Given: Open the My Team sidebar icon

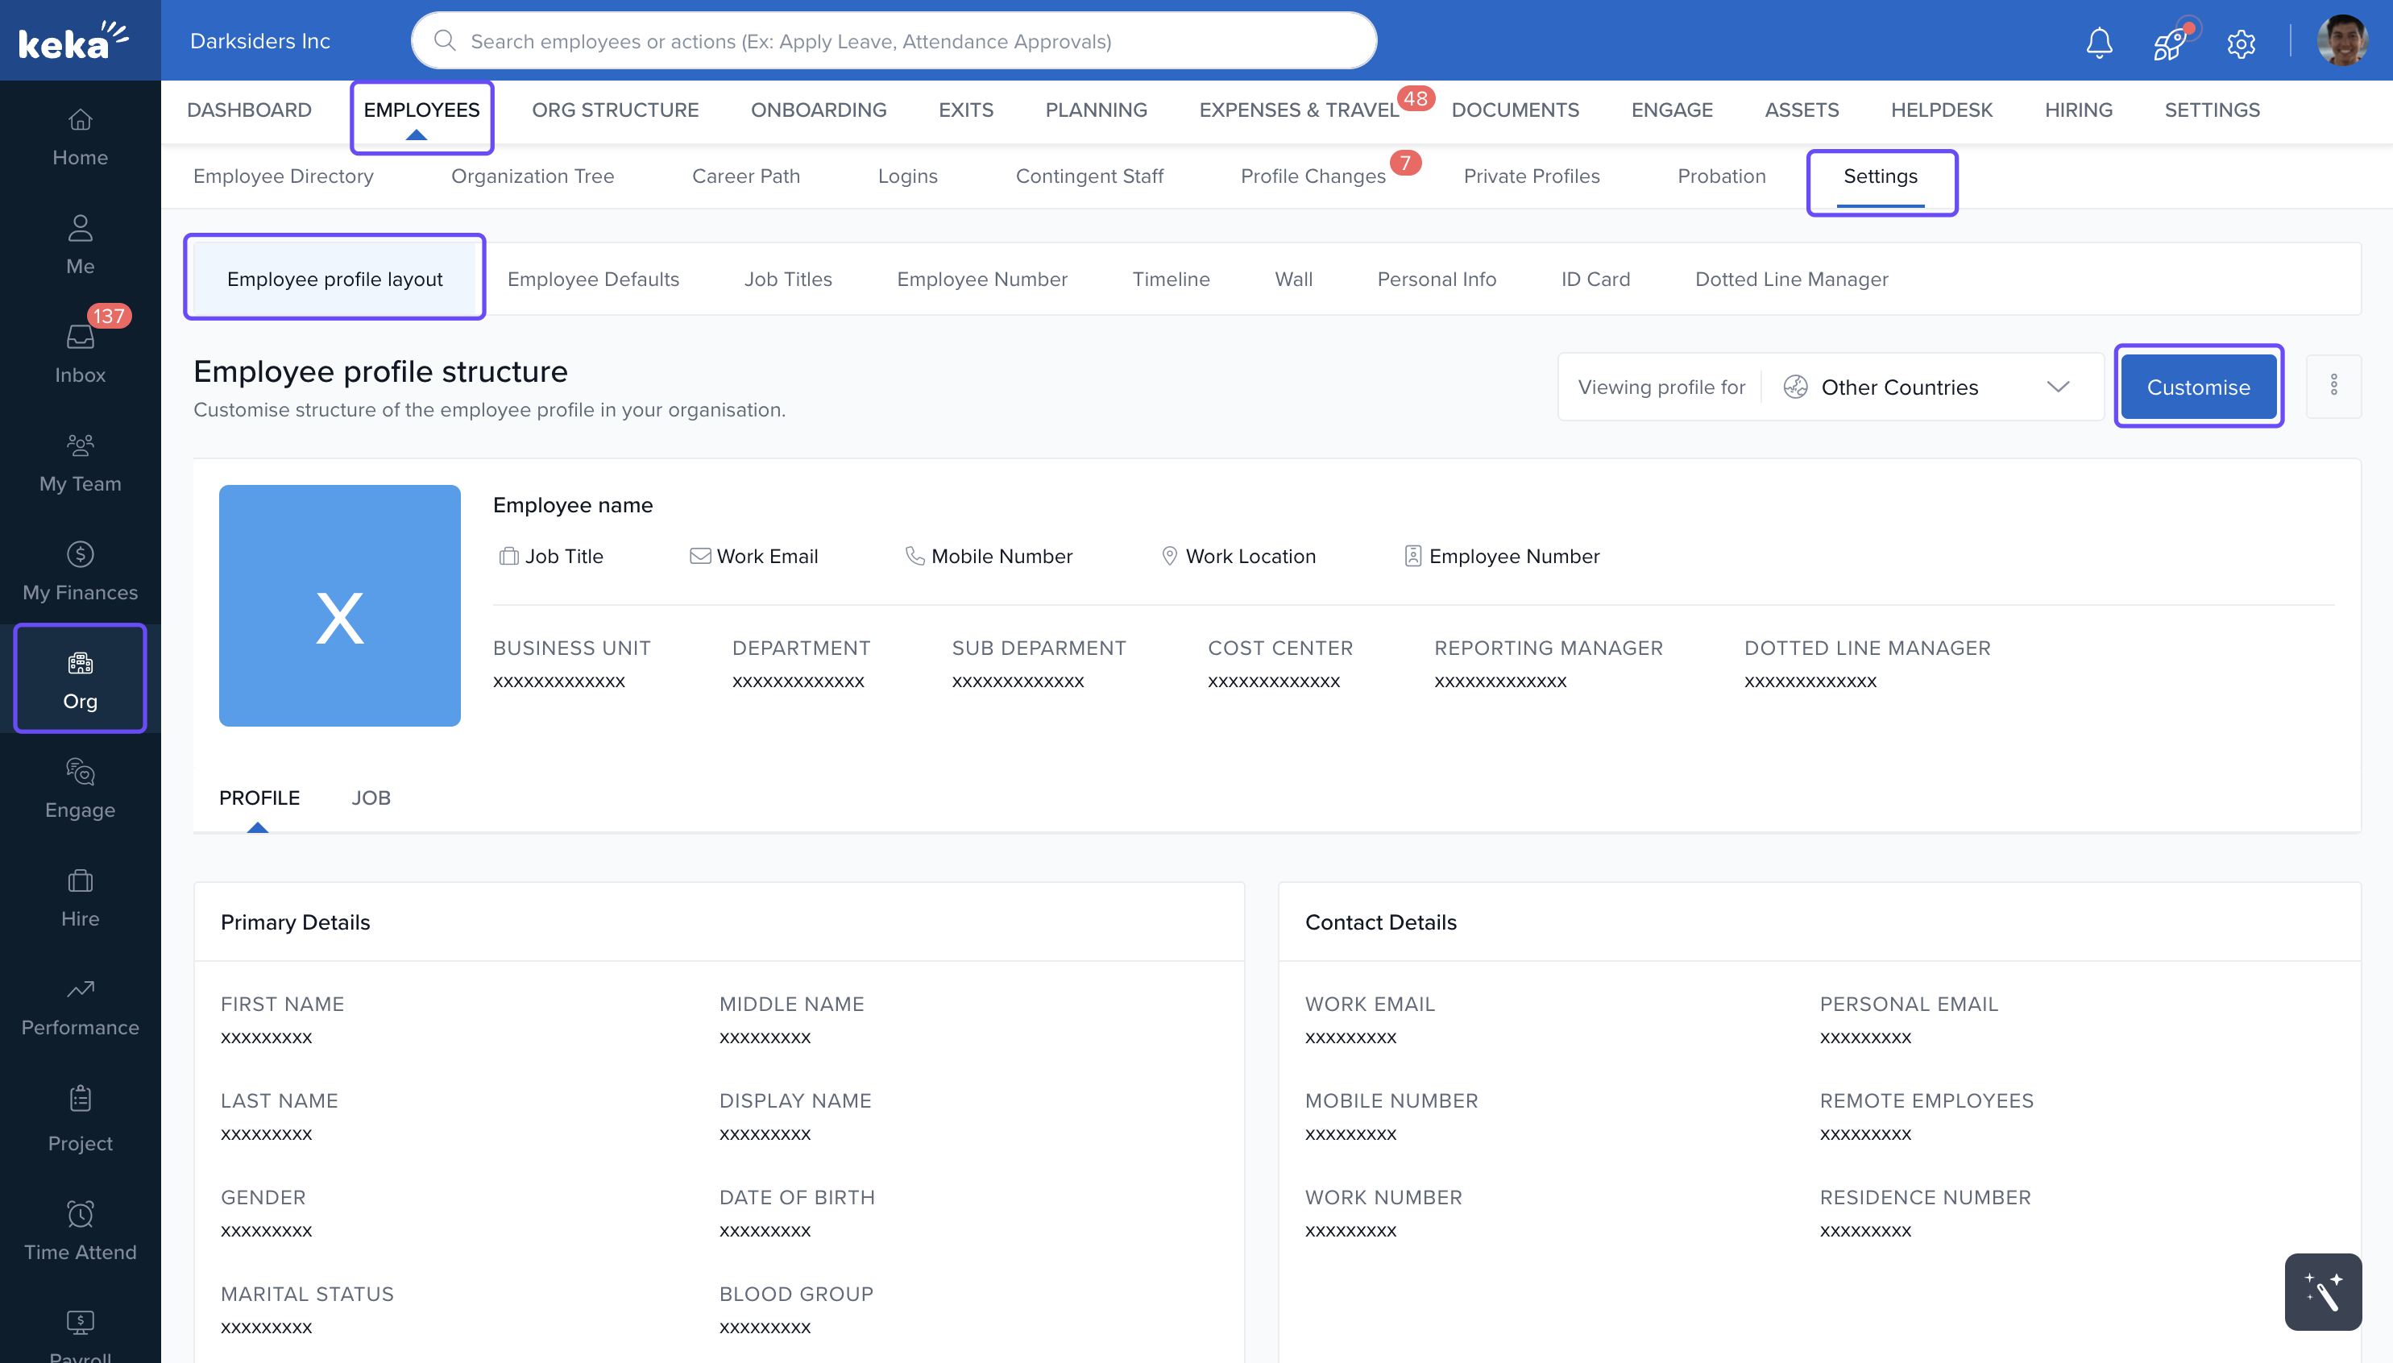Looking at the screenshot, I should [80, 462].
